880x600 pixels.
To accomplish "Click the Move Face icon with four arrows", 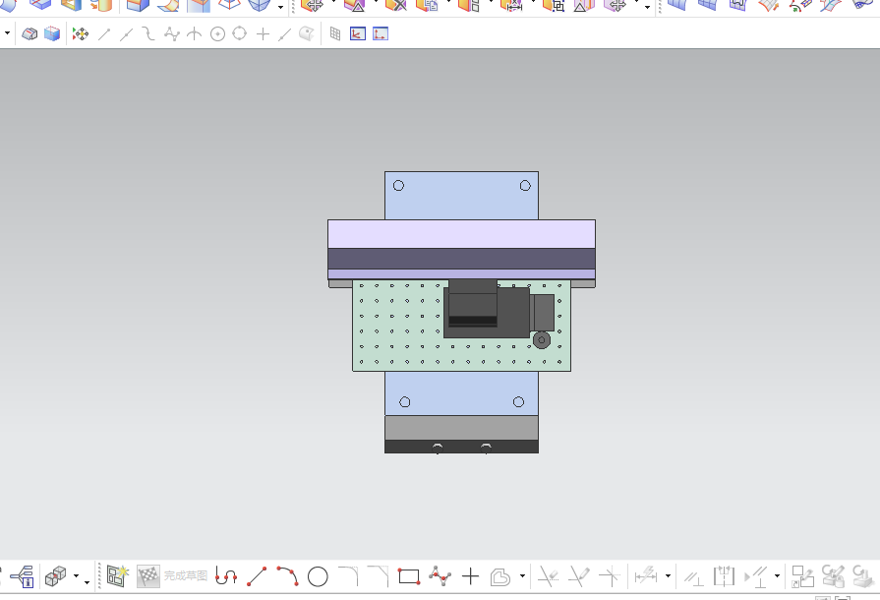I will [x=312, y=5].
